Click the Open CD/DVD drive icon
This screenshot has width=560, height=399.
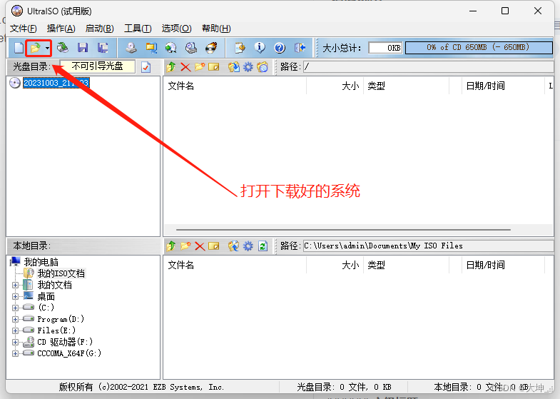(x=63, y=48)
